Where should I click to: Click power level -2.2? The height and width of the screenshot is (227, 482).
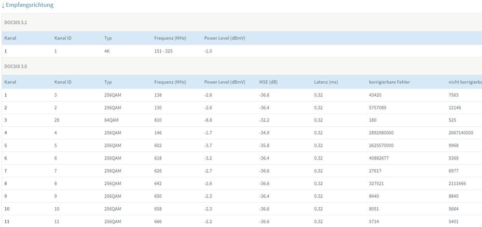click(x=208, y=221)
